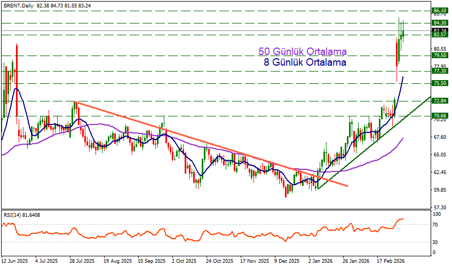Select the red descending trendline
Screen dimensions: 452x267
pos(213,145)
